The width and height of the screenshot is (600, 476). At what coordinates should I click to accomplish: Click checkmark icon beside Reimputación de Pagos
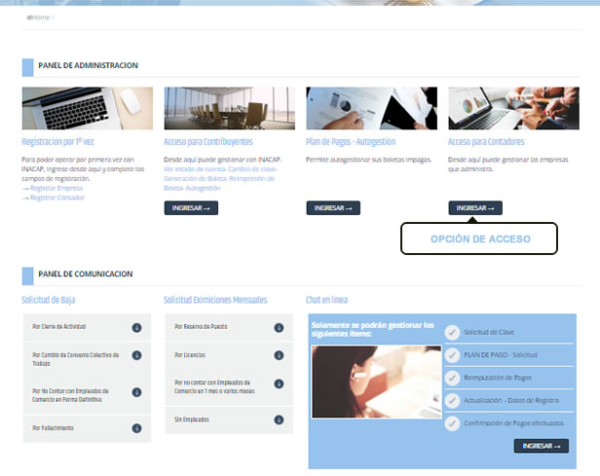(452, 378)
